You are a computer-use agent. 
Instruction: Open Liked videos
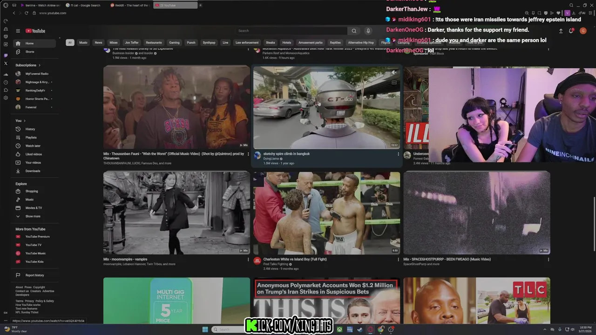pyautogui.click(x=34, y=154)
